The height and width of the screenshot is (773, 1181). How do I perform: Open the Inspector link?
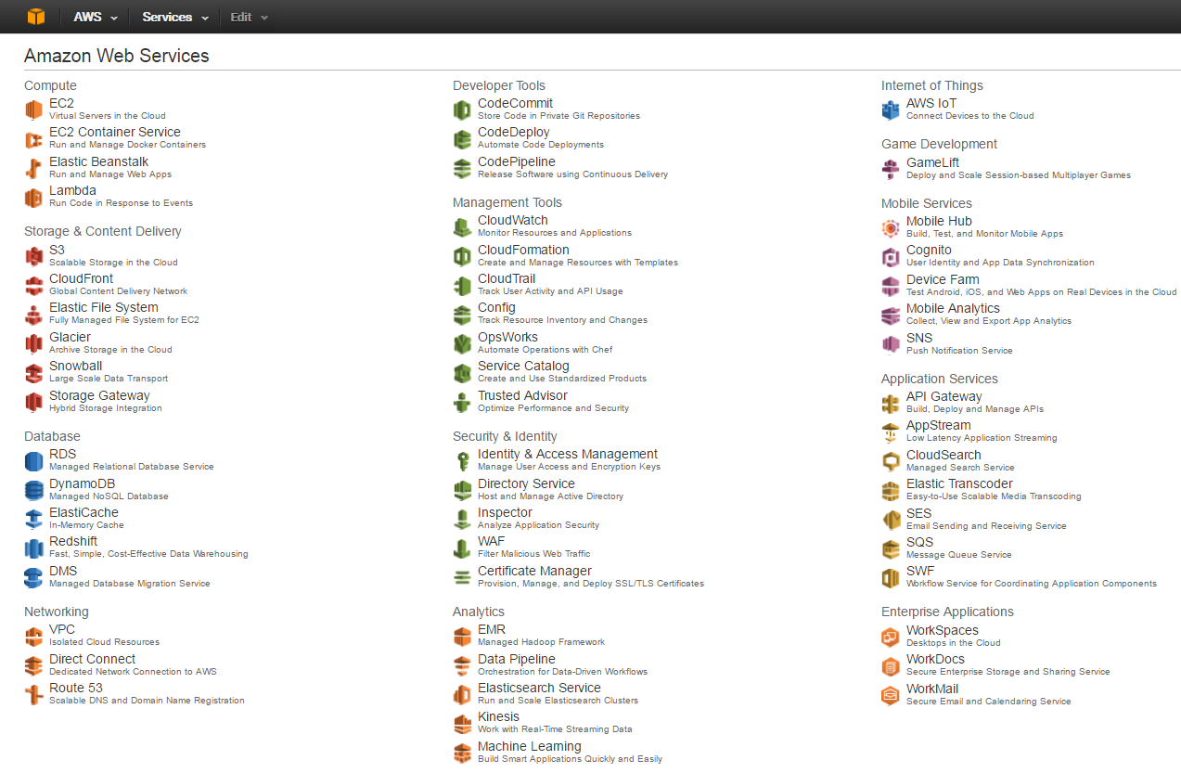(505, 512)
